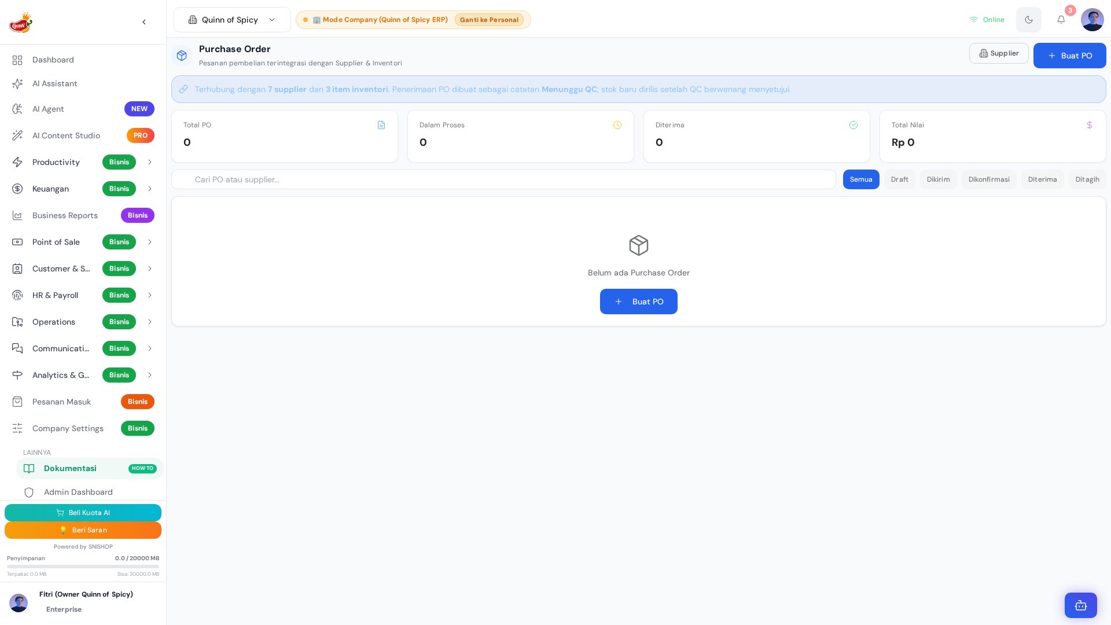
Task: Click the Dalam Proses clock icon
Action: click(x=617, y=125)
